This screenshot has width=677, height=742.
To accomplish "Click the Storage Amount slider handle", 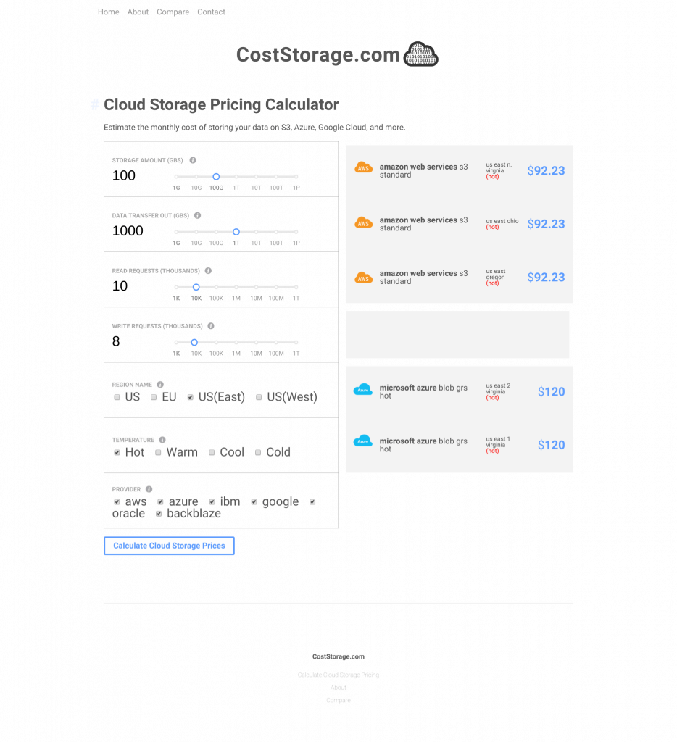I will click(216, 177).
